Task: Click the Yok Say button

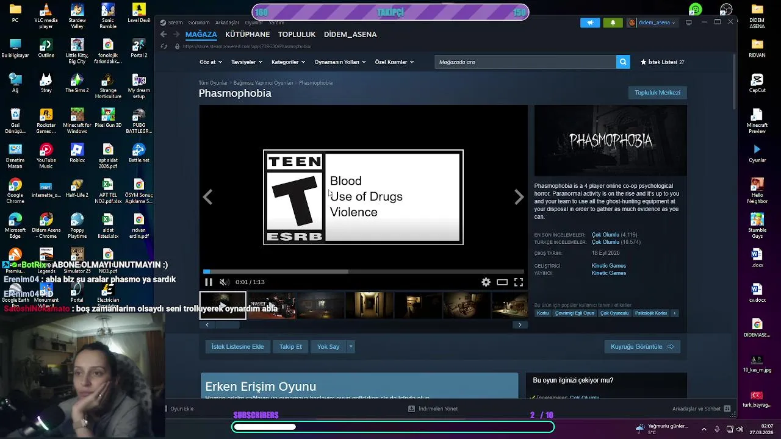Action: tap(328, 346)
